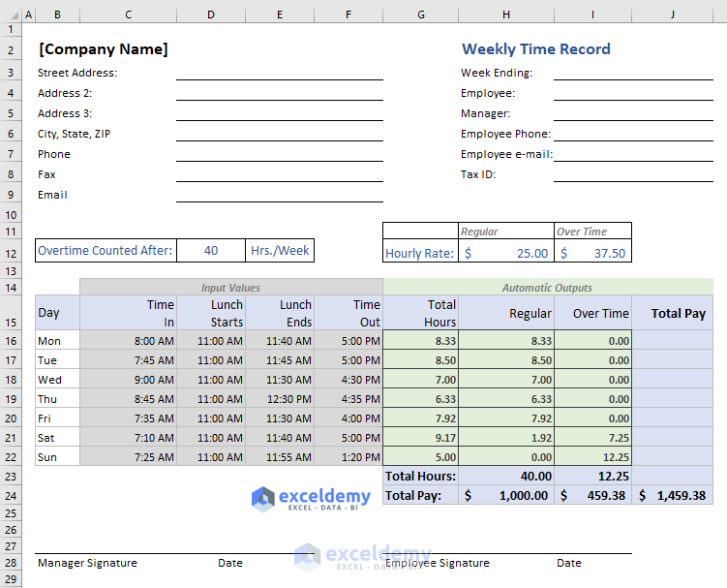This screenshot has width=727, height=588.
Task: Click the Automatic Outputs header
Action: (548, 288)
